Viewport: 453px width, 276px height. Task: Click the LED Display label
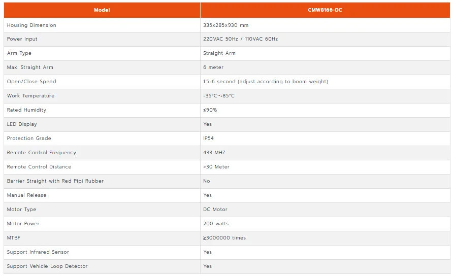(x=22, y=124)
